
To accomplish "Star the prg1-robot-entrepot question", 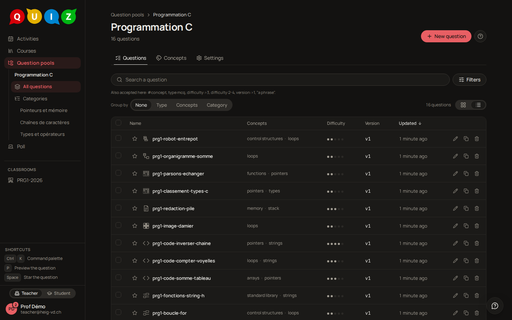I will click(135, 139).
